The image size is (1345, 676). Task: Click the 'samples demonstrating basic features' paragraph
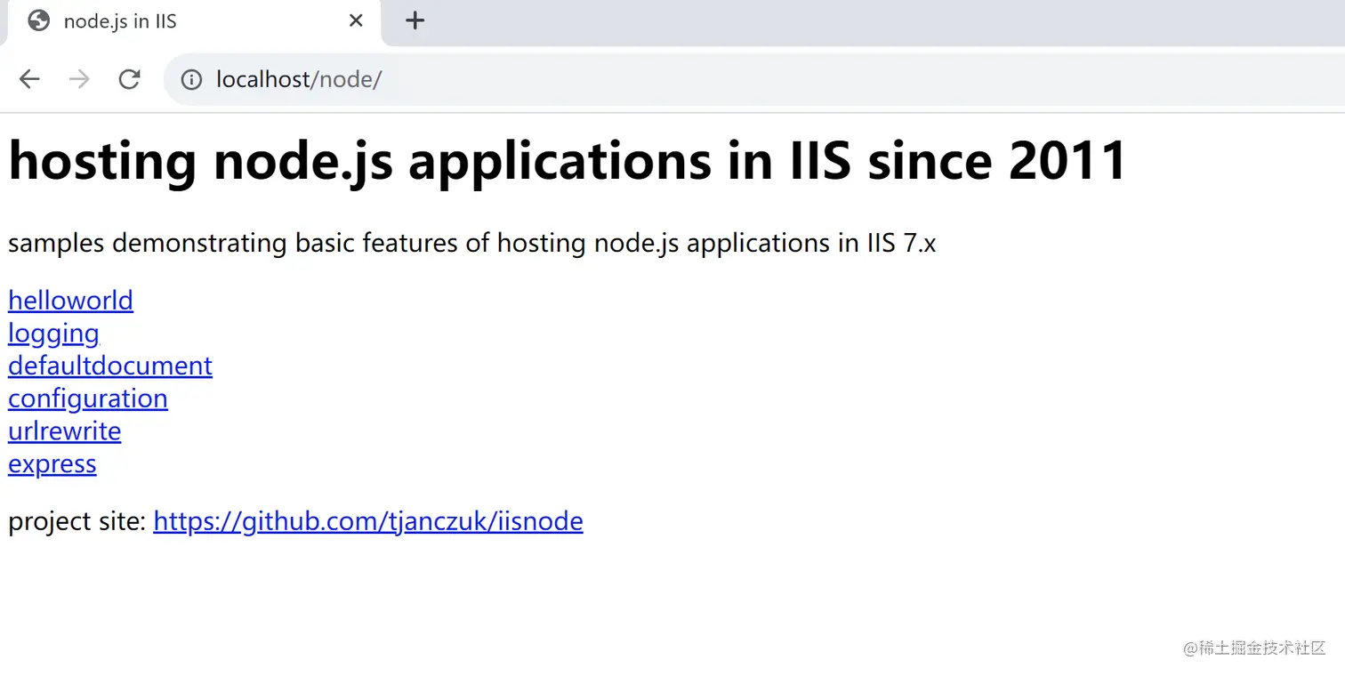[x=472, y=243]
